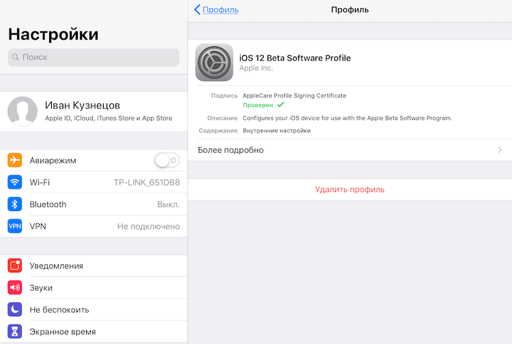Open Не беспокоить settings
The height and width of the screenshot is (344, 512).
[x=94, y=309]
